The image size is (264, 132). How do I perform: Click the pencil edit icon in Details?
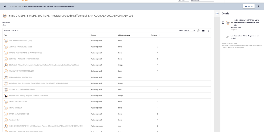click(x=228, y=37)
